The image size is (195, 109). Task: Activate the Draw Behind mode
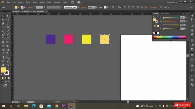pos(5,81)
